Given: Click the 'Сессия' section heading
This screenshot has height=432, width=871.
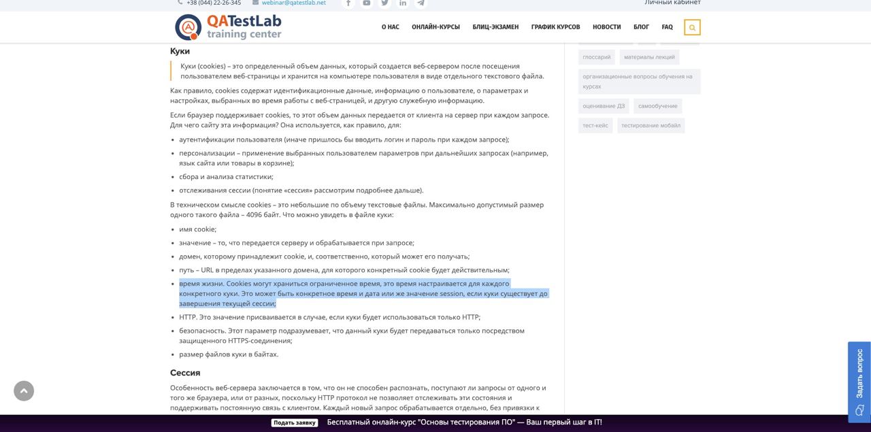Looking at the screenshot, I should tap(185, 373).
